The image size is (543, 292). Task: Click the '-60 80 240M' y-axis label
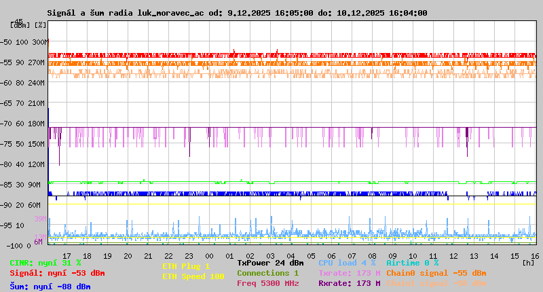[22, 83]
